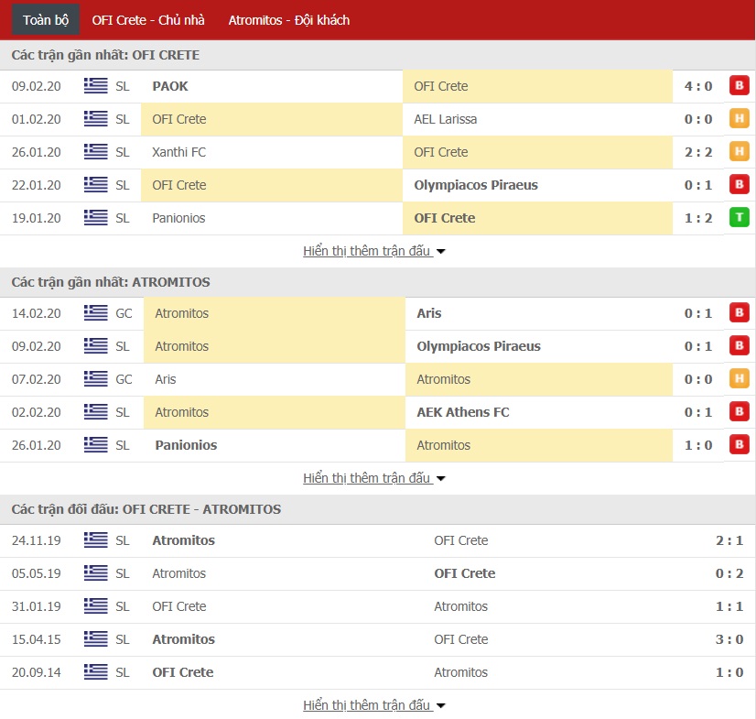Viewport: 756px width, 719px height.
Task: Click bold Aris in 14.02.20 row
Action: 429,313
